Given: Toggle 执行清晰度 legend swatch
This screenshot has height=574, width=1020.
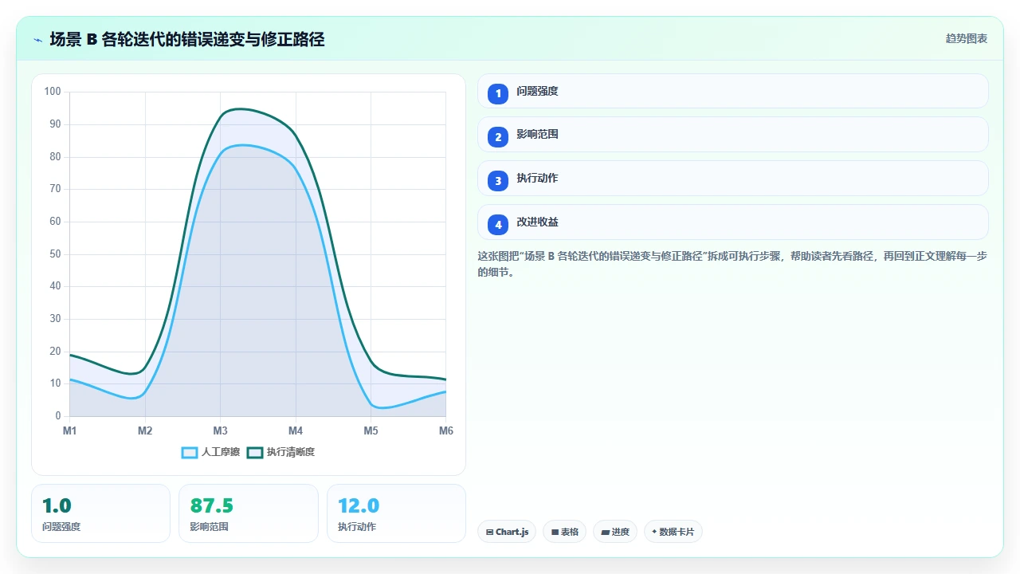Looking at the screenshot, I should coord(255,452).
